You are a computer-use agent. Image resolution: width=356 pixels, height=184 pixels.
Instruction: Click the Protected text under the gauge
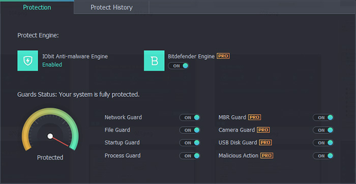pos(50,158)
